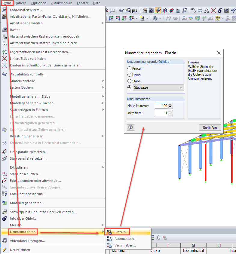Show view in Y direction toolbar icon
Image resolution: width=236 pixels, height=254 pixels.
point(118,18)
